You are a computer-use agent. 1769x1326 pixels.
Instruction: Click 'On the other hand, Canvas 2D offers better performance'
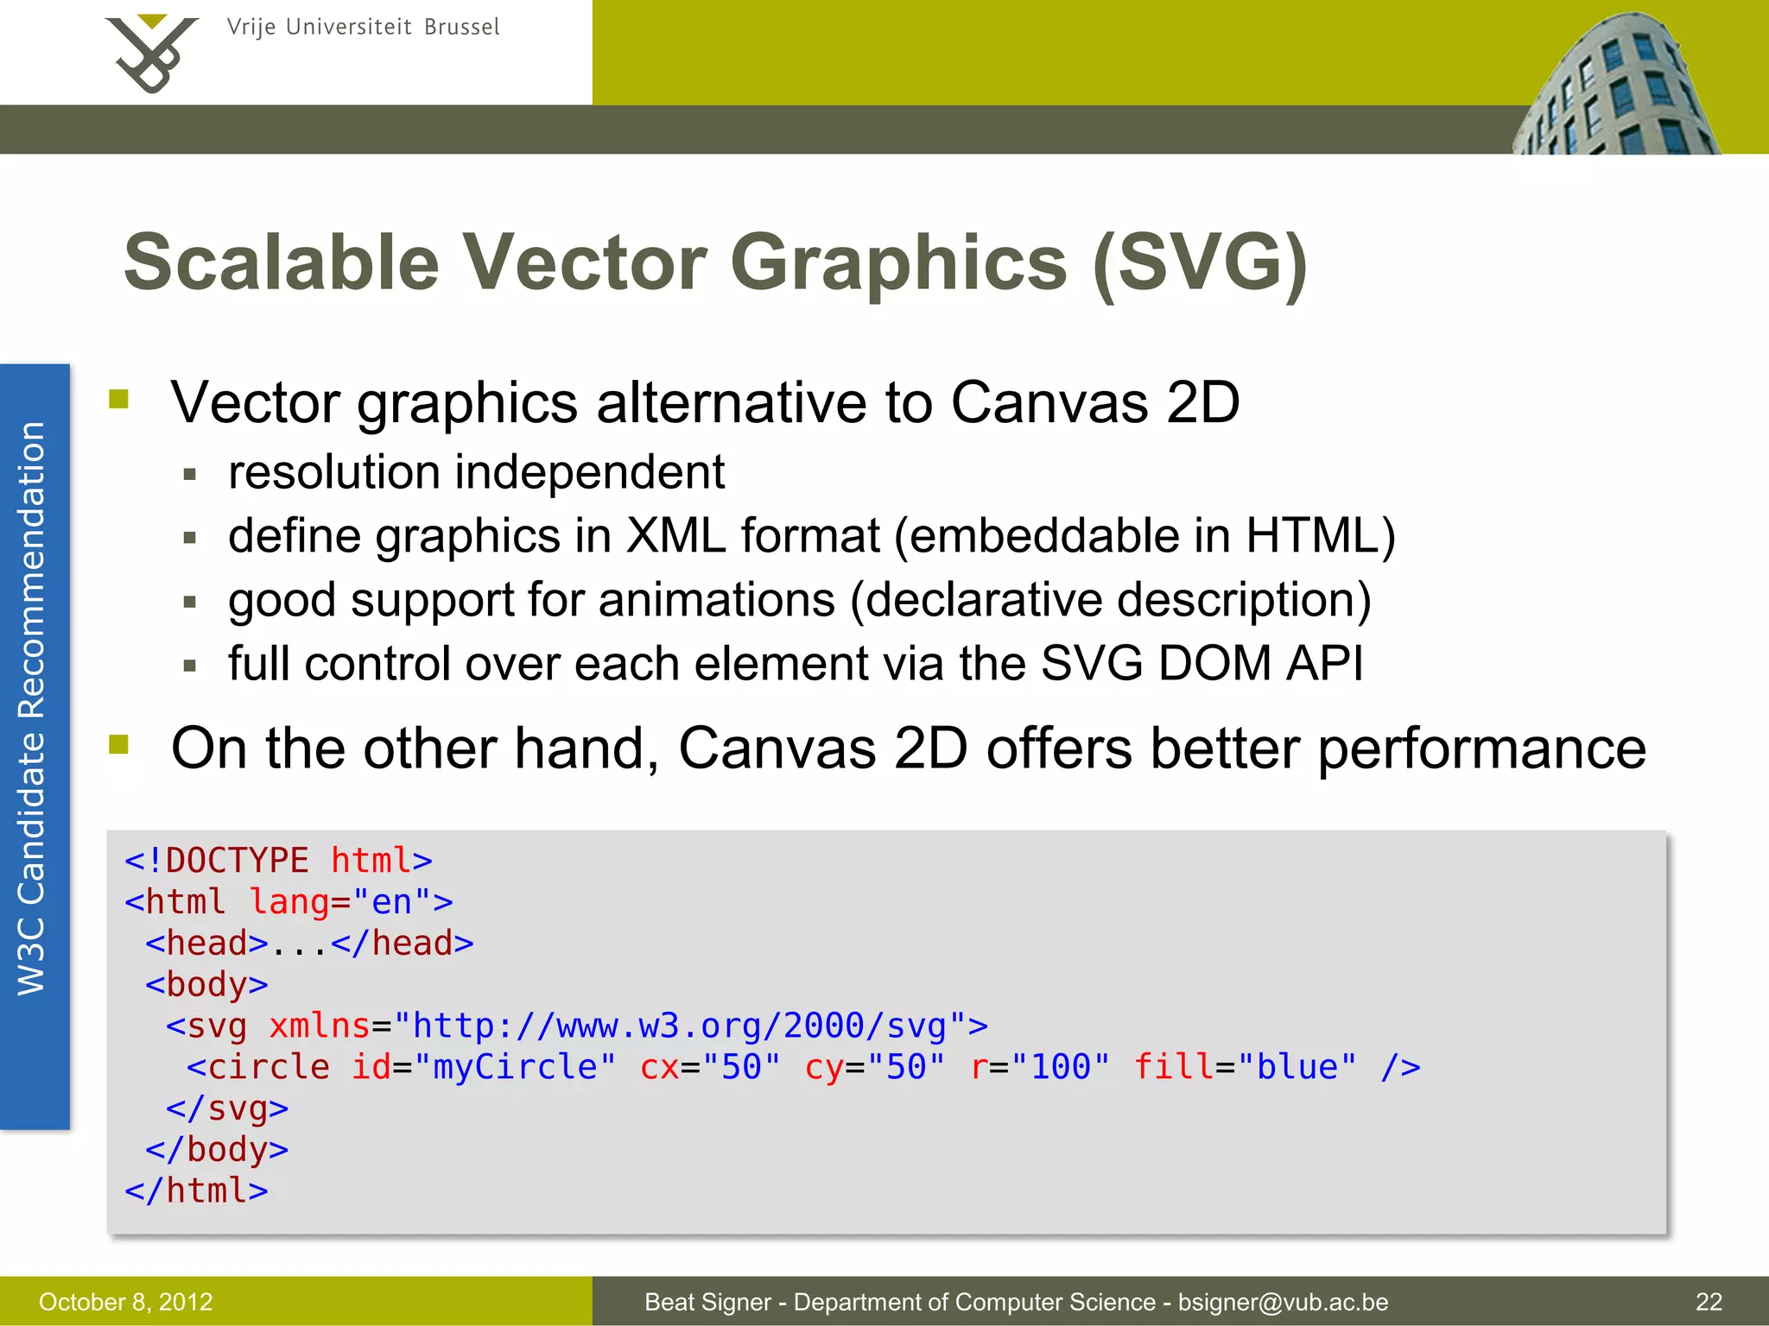click(x=909, y=748)
